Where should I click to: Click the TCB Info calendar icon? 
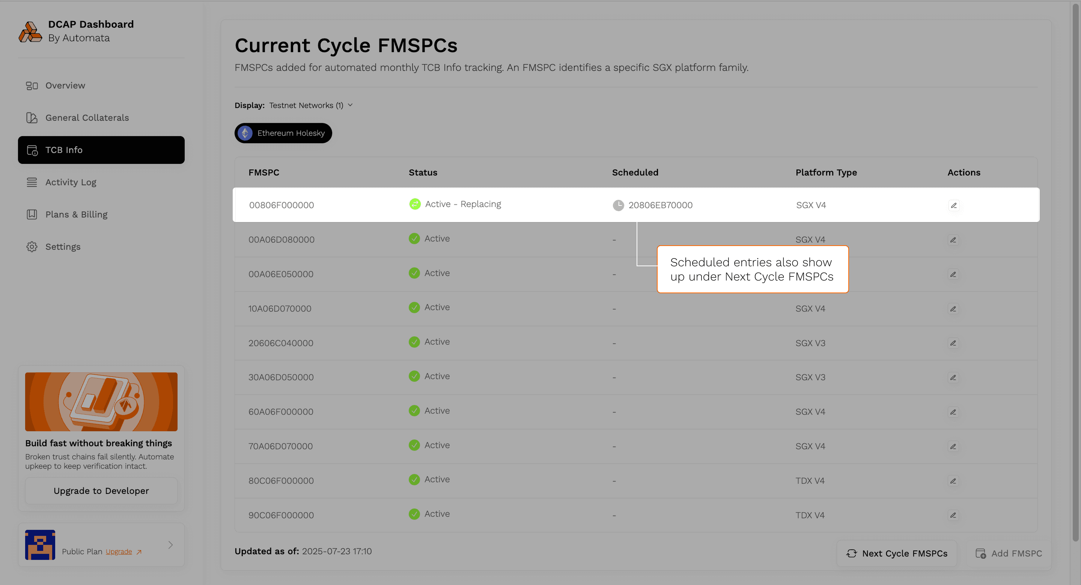[32, 150]
